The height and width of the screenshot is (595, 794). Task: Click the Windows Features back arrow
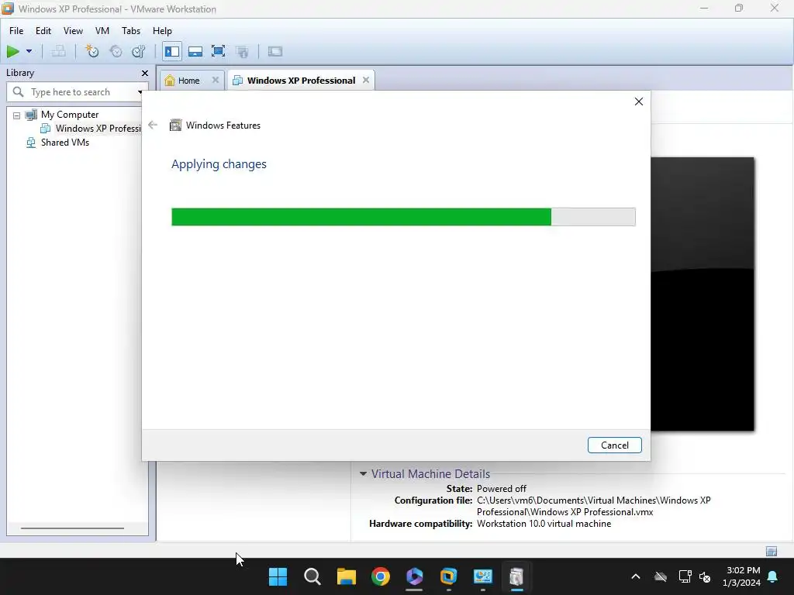tap(153, 125)
